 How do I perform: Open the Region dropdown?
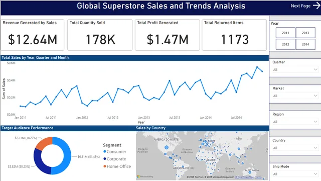295,122
